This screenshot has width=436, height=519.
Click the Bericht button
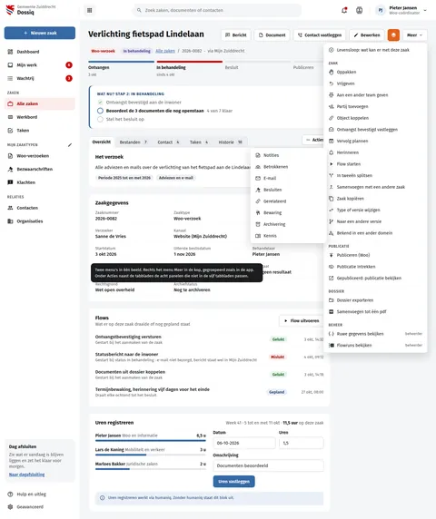point(236,34)
